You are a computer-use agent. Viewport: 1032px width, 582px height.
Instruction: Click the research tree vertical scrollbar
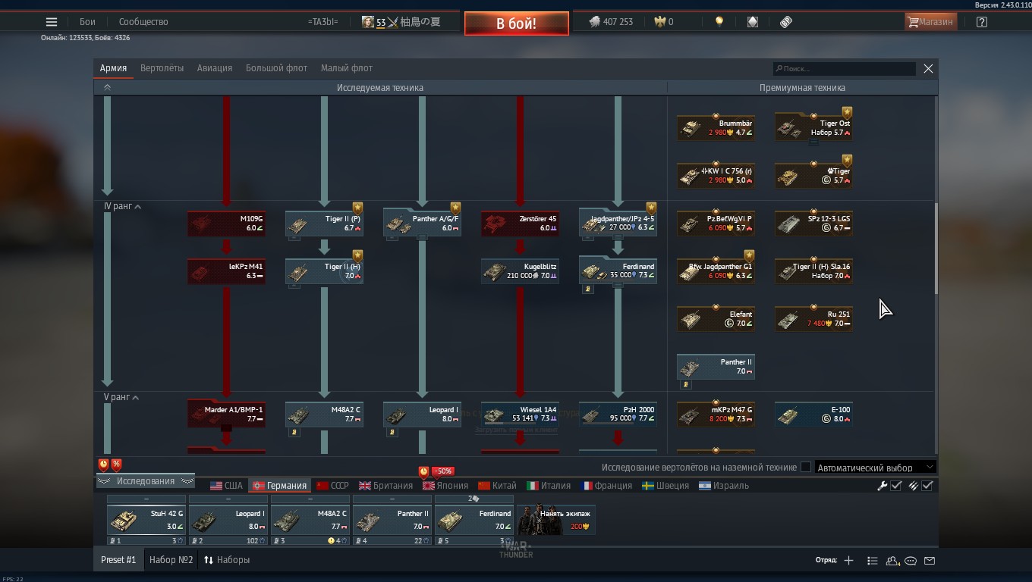click(x=936, y=249)
